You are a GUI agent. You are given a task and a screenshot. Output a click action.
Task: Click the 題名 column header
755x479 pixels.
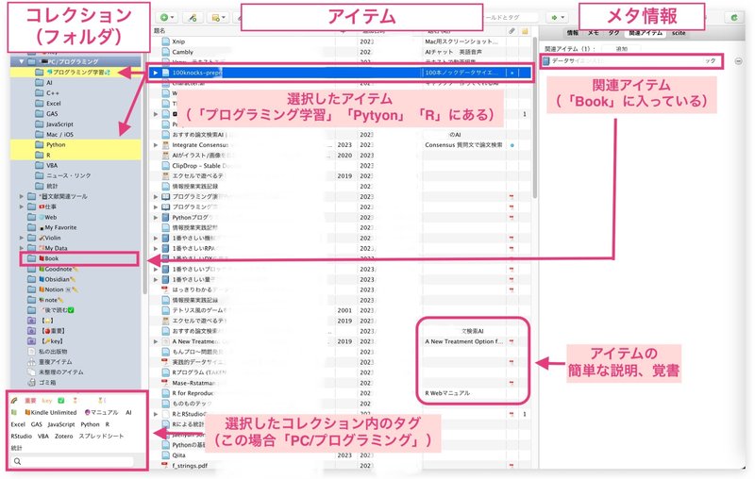coord(159,31)
